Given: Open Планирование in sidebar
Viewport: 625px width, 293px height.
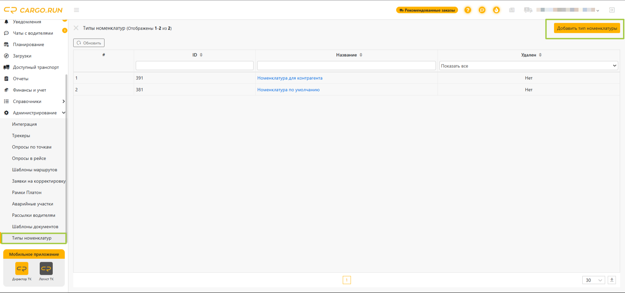Looking at the screenshot, I should (29, 45).
